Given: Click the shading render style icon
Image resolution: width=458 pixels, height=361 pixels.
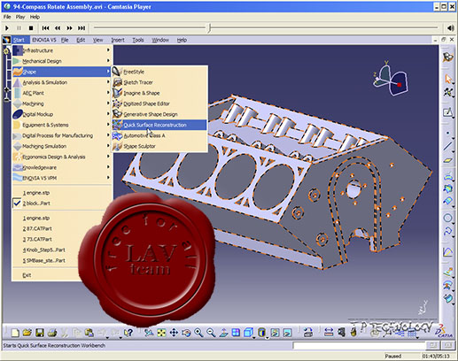Looking at the screenshot, I should (x=262, y=333).
